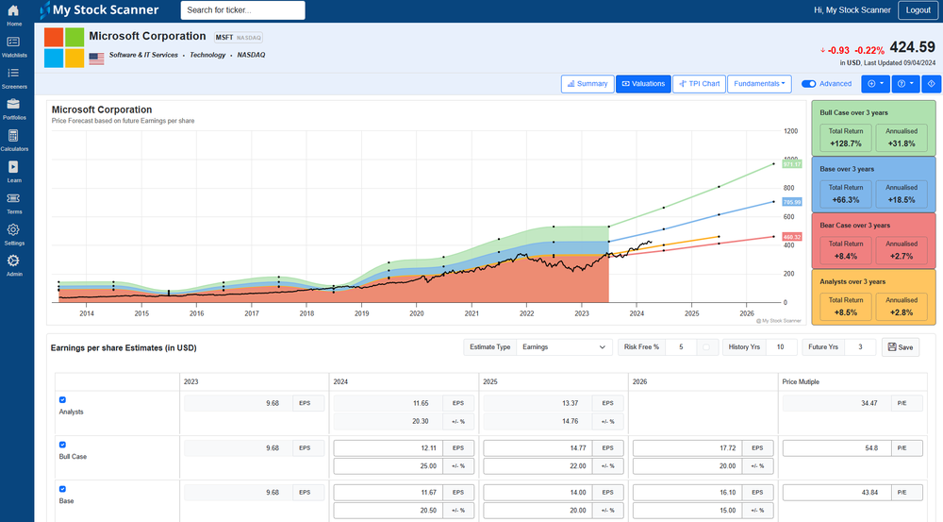Image resolution: width=943 pixels, height=522 pixels.
Task: Click the green 971.17 price label
Action: point(792,164)
